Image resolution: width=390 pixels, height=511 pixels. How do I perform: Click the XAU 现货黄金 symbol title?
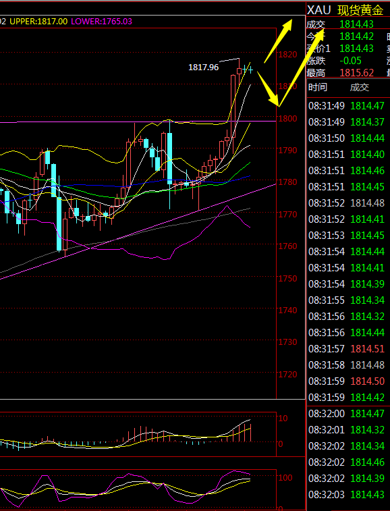tap(345, 10)
